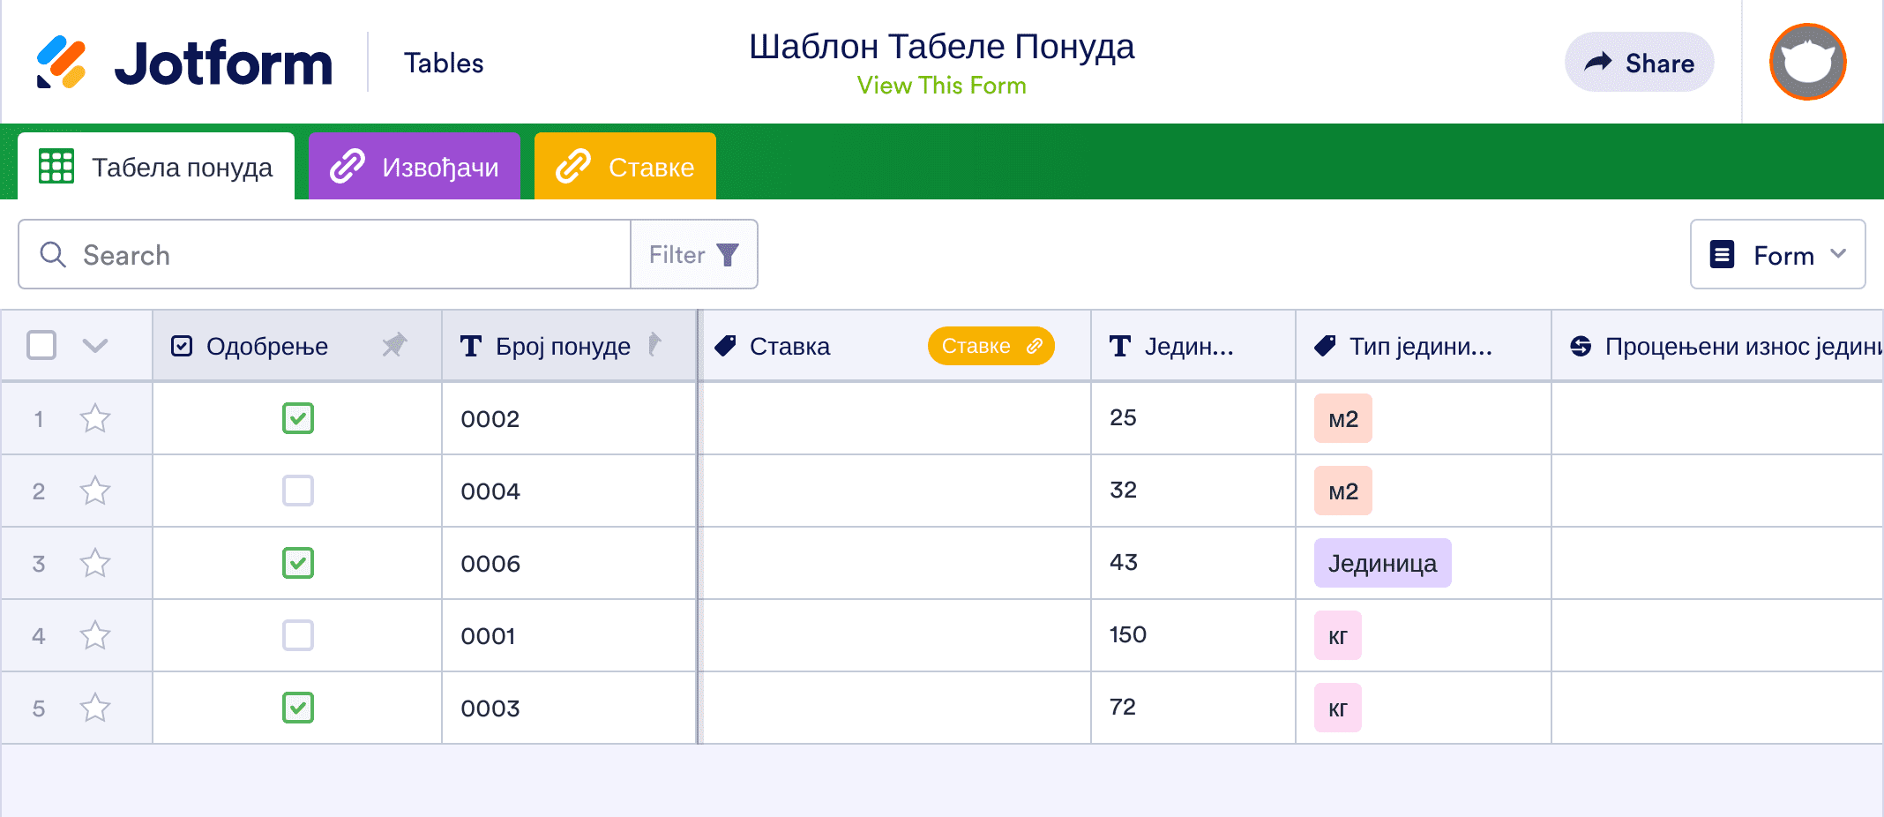Click the search magnifier icon

(53, 254)
